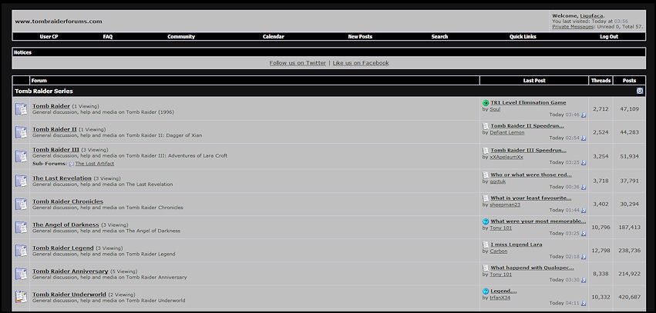View user sheepman23's profile
Screen dimensions: 656x313
coord(505,205)
